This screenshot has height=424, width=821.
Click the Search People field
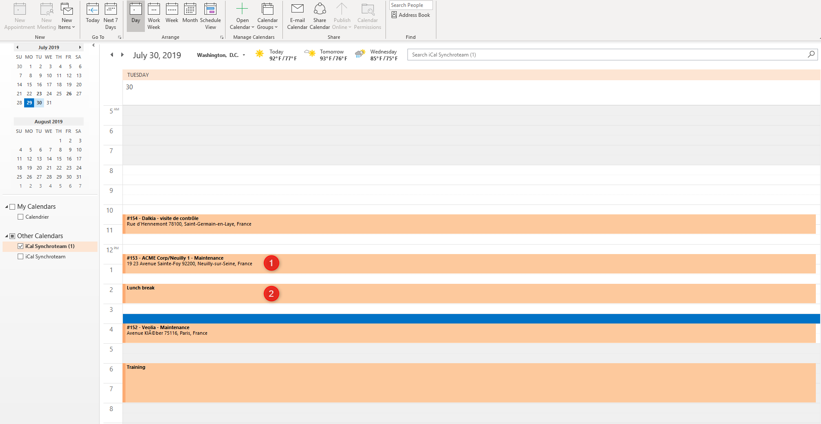(411, 5)
